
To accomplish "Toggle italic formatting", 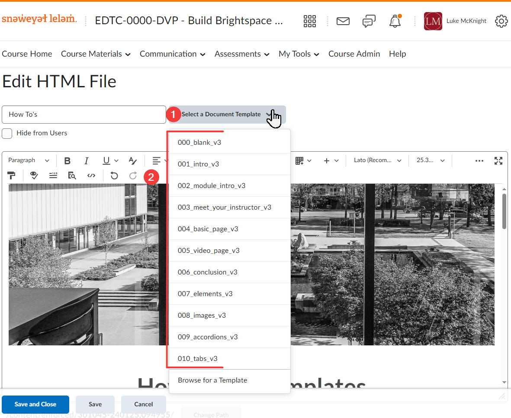I will (87, 160).
